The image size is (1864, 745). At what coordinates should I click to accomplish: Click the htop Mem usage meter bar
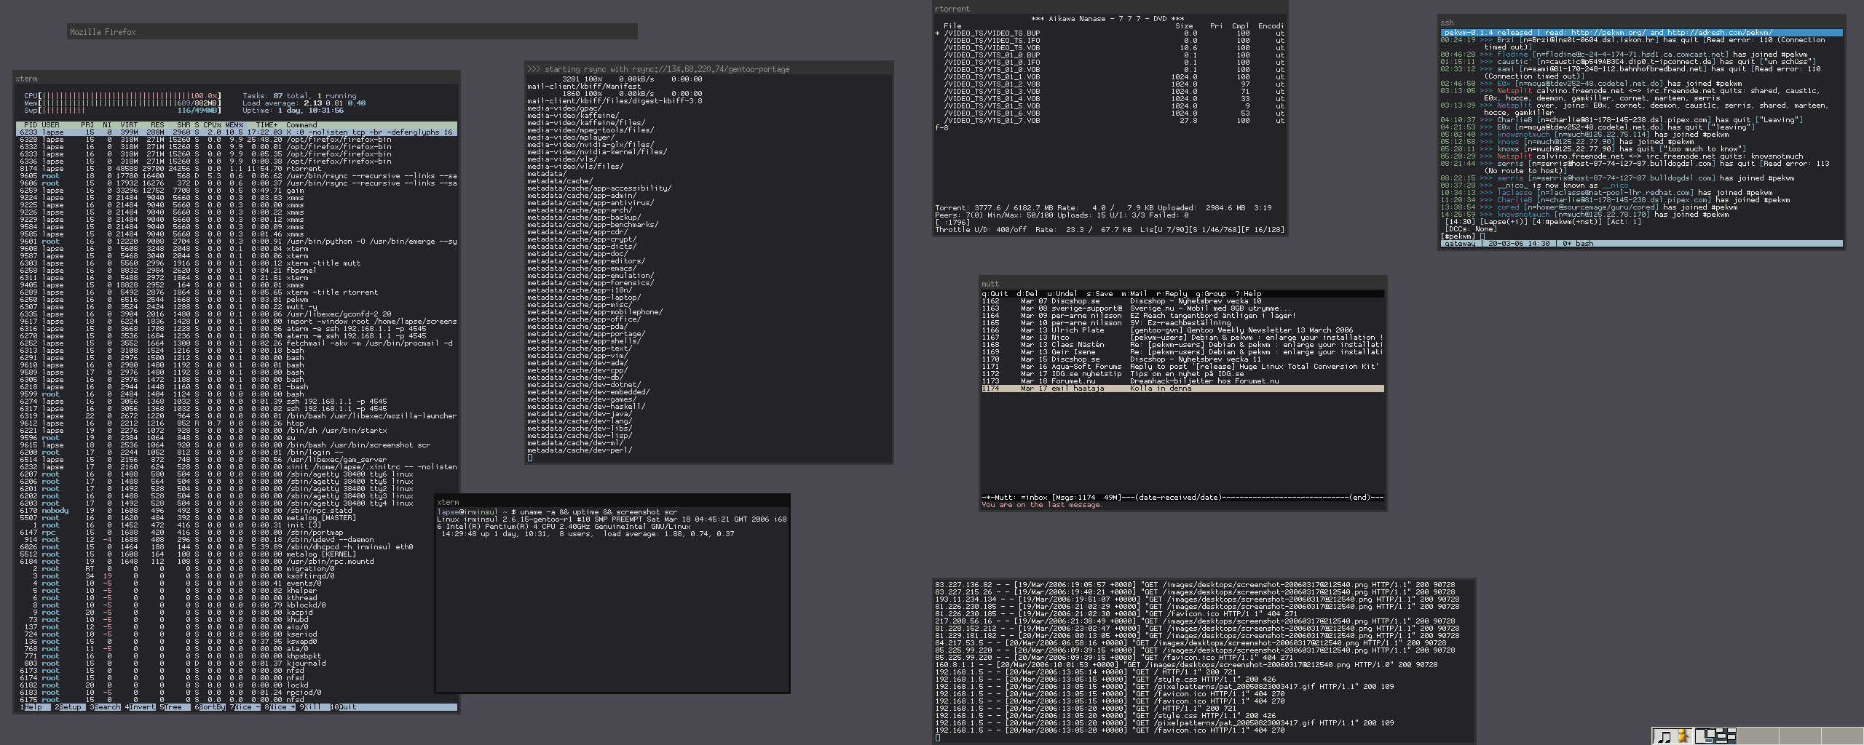122,103
